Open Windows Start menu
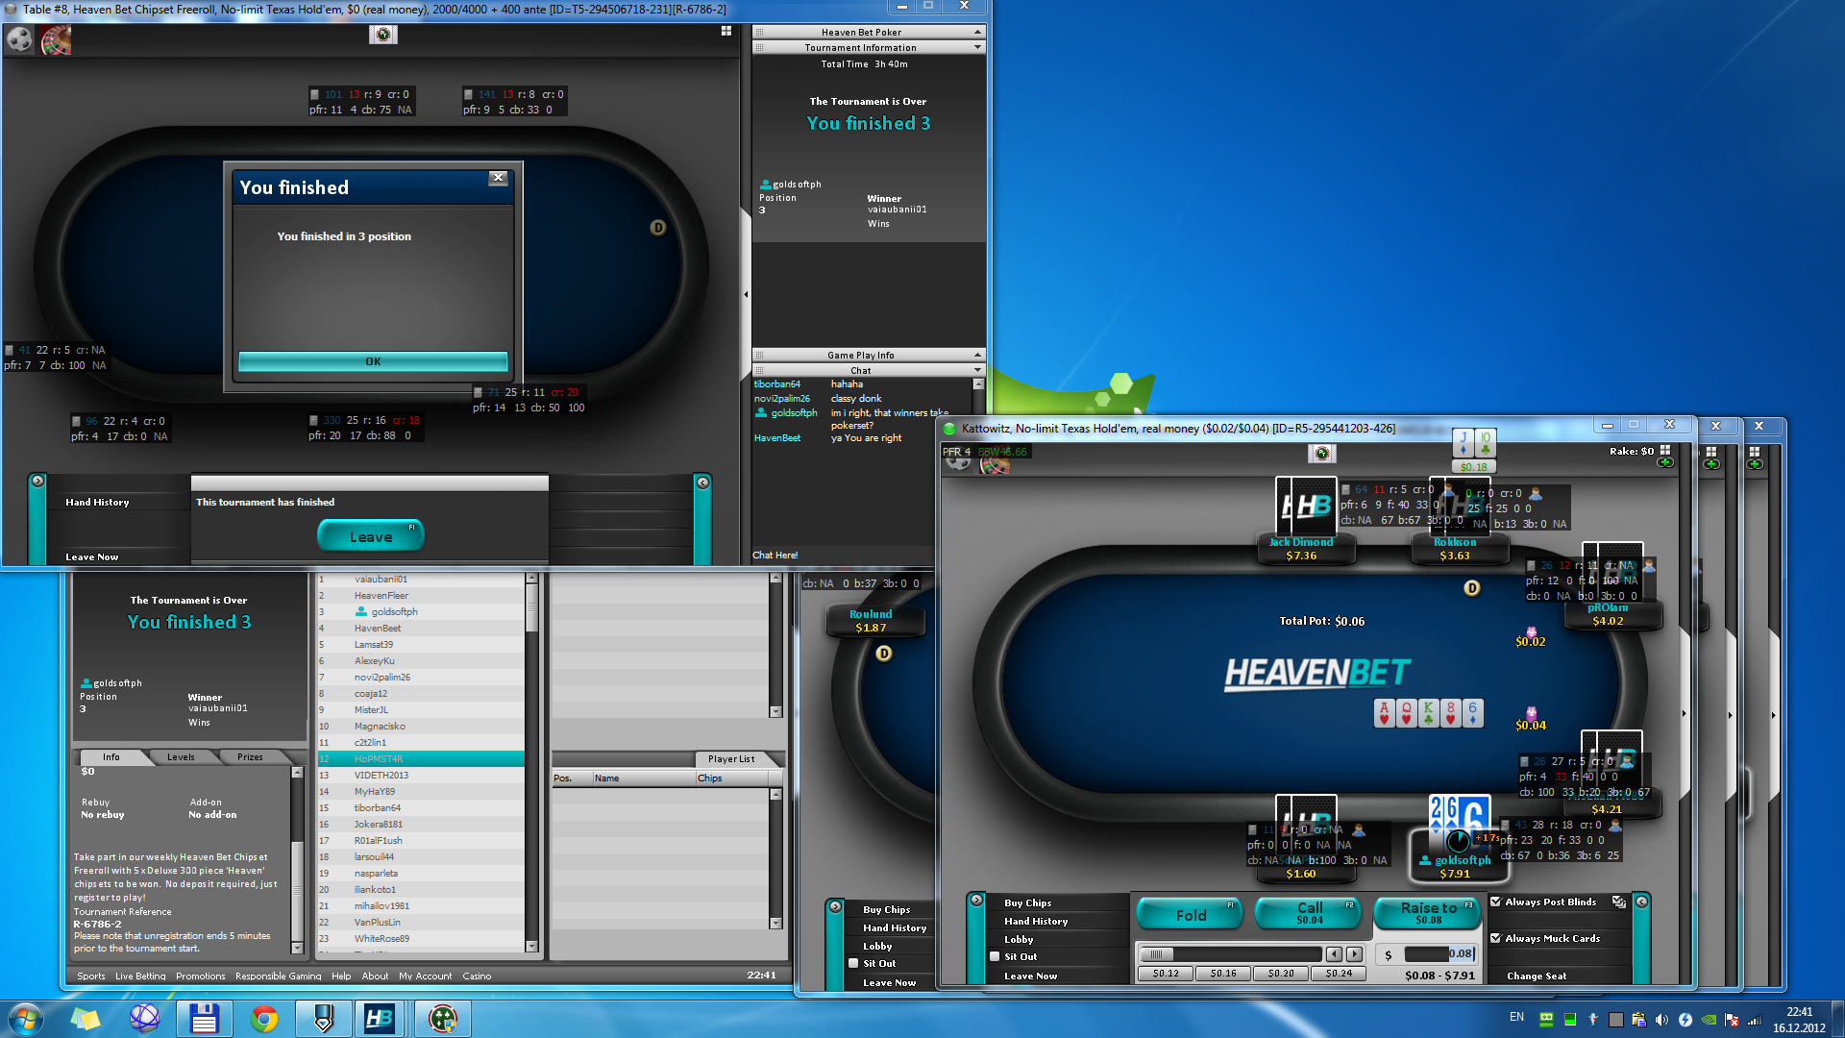Viewport: 1845px width, 1038px height. 26,1019
